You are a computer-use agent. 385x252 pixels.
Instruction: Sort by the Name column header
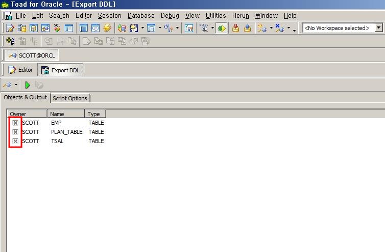point(66,114)
